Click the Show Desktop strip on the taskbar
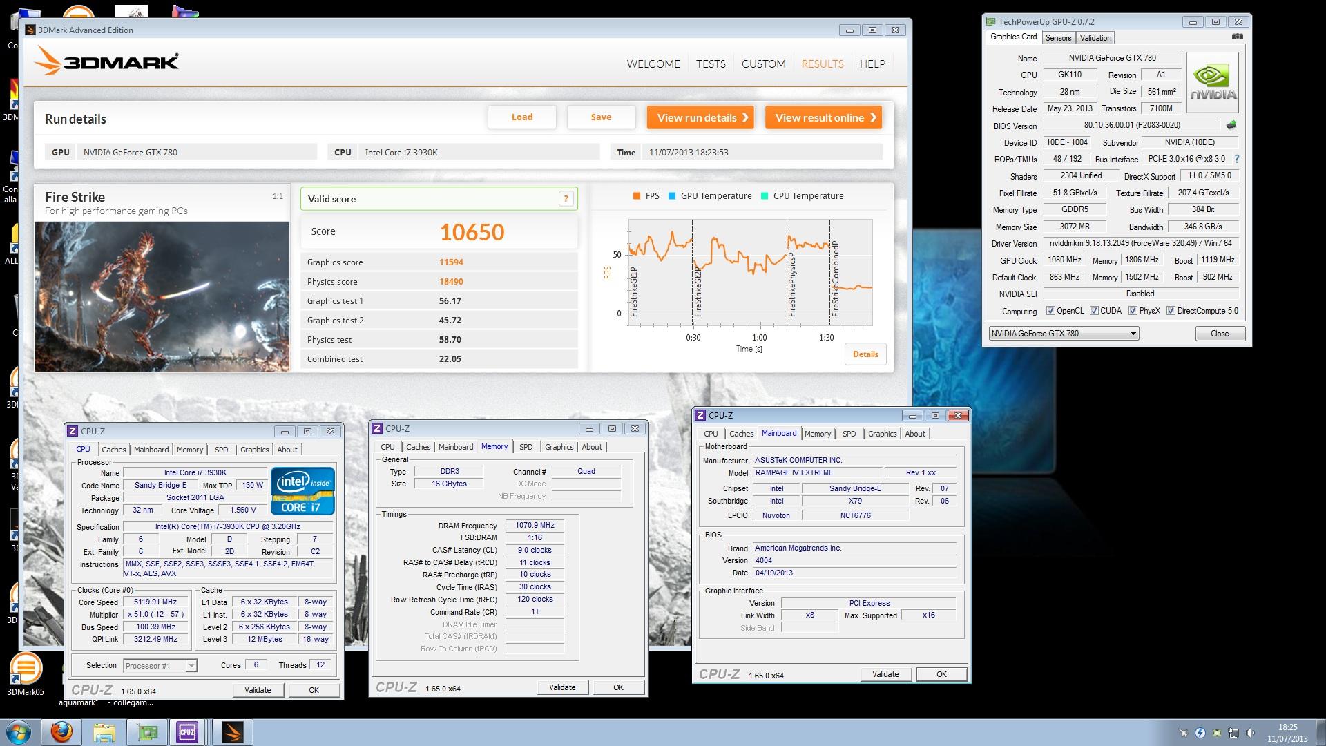This screenshot has height=746, width=1326. [x=1320, y=732]
